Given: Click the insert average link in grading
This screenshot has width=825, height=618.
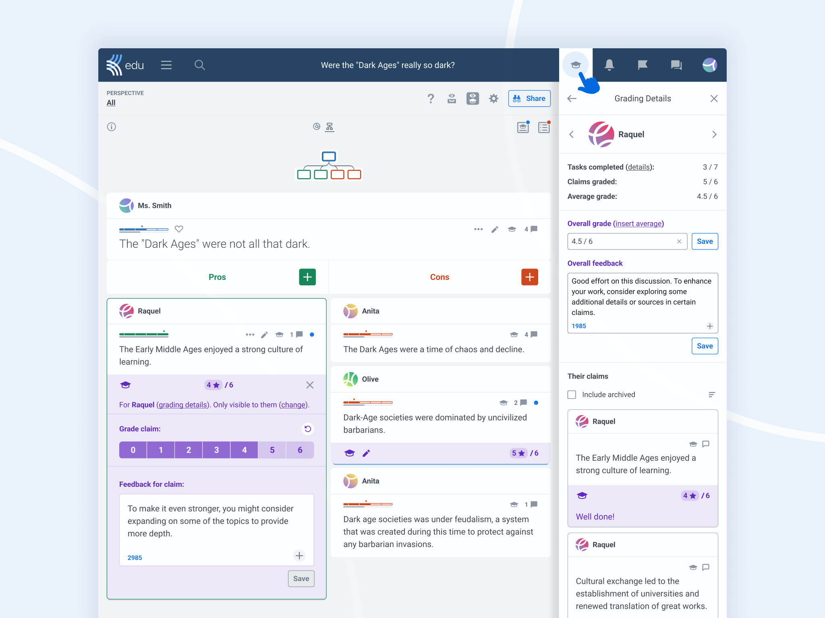Looking at the screenshot, I should [638, 223].
